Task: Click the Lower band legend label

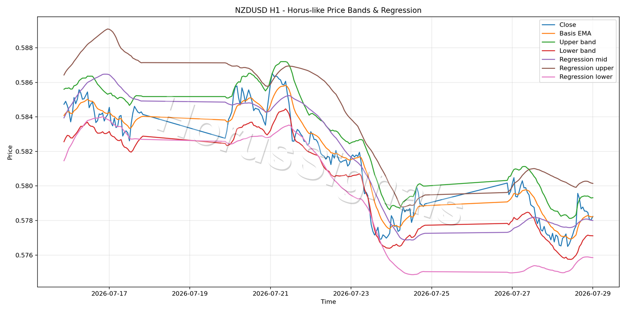Action: [x=577, y=51]
